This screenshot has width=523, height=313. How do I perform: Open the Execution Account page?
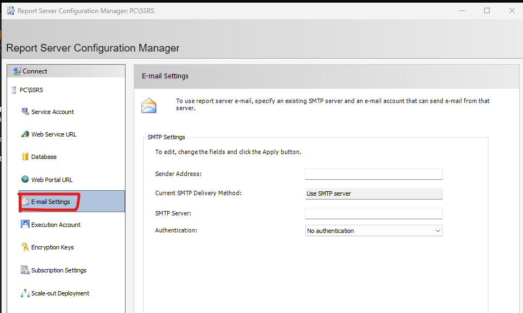click(56, 225)
